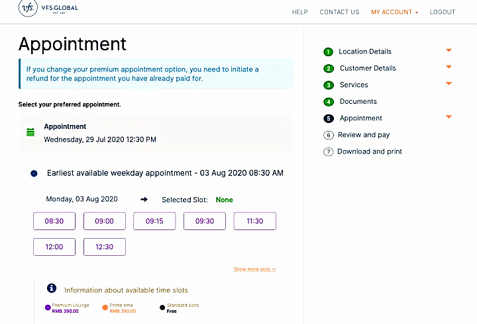Choose the 11:30 time slot
This screenshot has width=477, height=324.
point(254,222)
